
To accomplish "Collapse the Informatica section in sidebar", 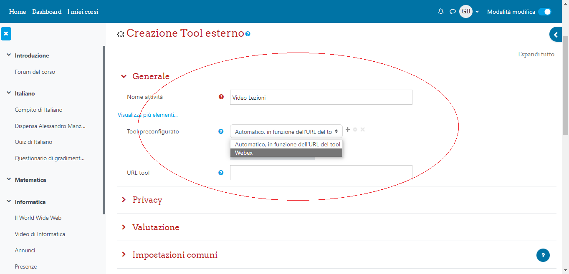I will click(8, 202).
